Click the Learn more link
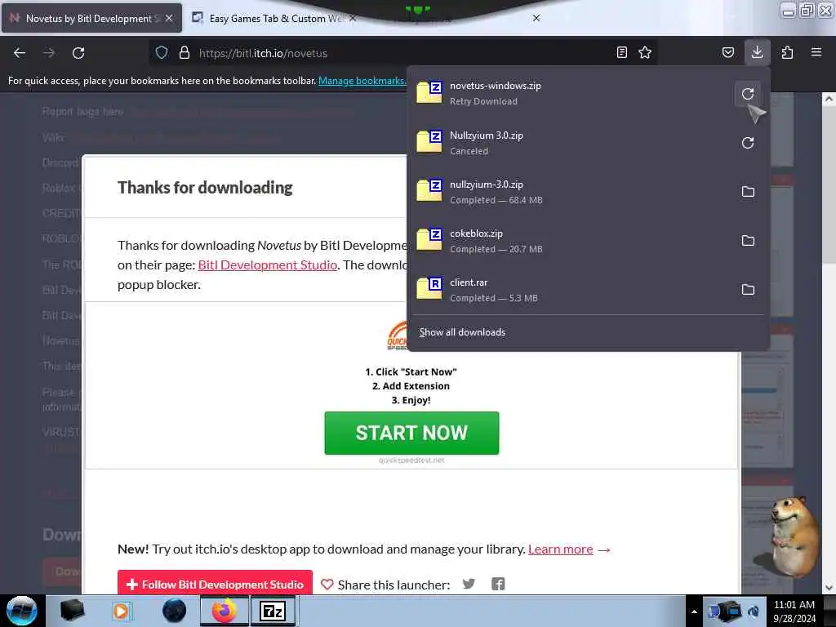Viewport: 836px width, 627px height. coord(560,549)
